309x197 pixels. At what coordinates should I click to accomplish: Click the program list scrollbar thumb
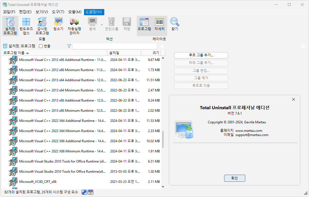coord(163,139)
